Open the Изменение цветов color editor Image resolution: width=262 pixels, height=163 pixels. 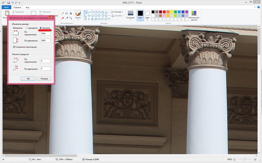coord(194,15)
